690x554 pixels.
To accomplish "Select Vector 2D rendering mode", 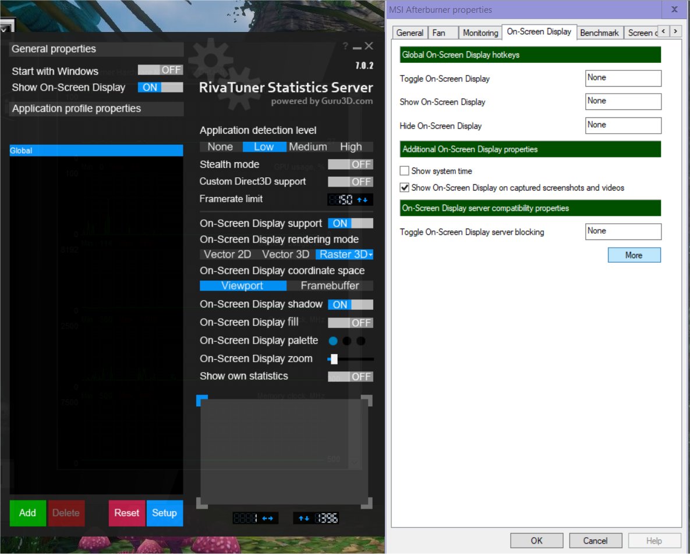I will click(x=228, y=255).
